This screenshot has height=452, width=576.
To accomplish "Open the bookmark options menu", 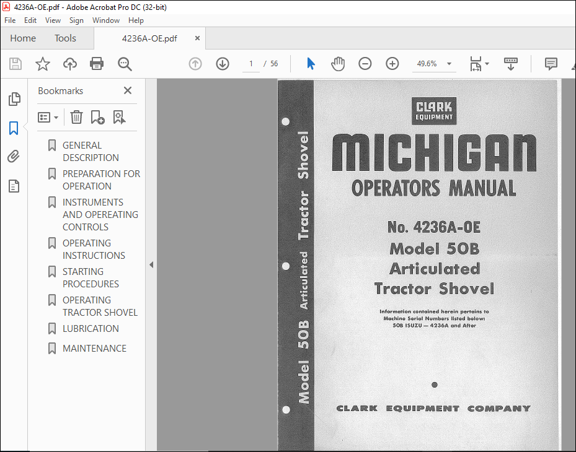I will tap(48, 118).
